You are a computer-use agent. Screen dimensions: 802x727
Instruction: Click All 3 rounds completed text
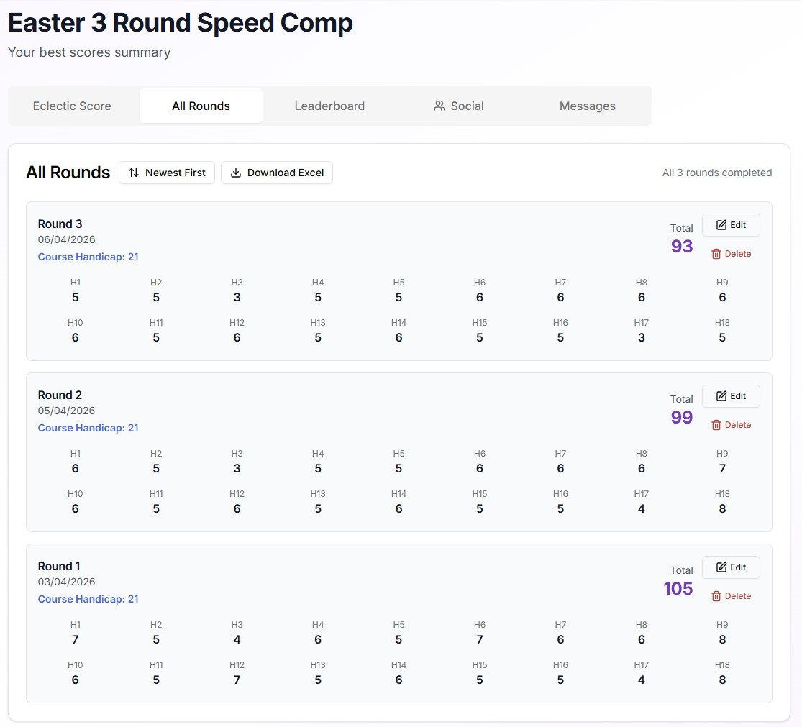[717, 173]
